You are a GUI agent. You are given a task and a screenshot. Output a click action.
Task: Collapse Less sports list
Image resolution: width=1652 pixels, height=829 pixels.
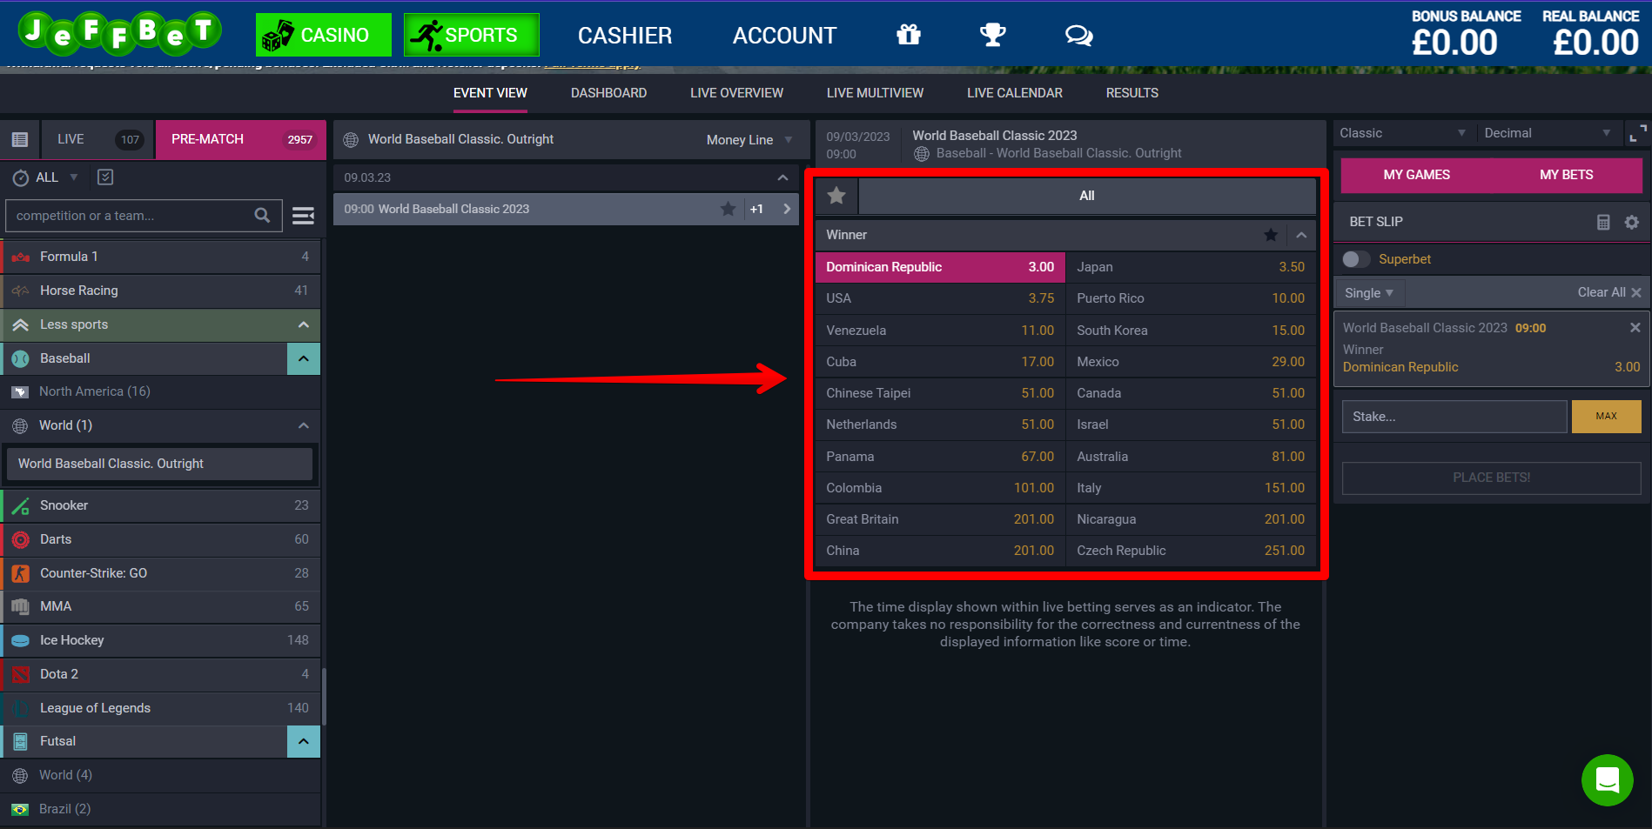coord(304,324)
